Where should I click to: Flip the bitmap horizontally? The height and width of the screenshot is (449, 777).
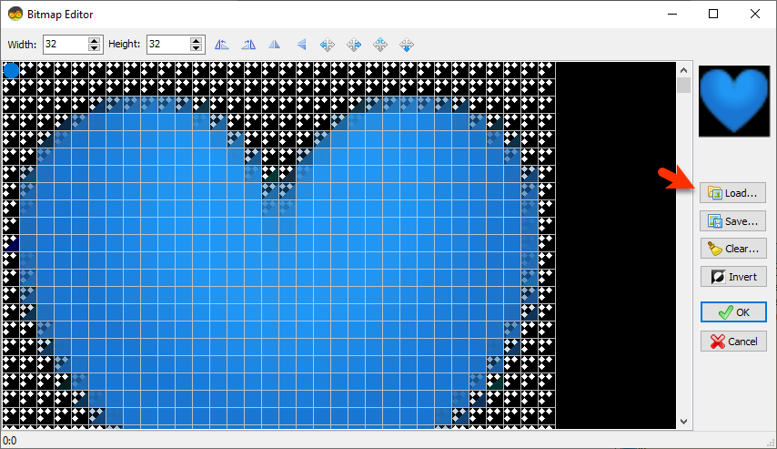tap(275, 45)
